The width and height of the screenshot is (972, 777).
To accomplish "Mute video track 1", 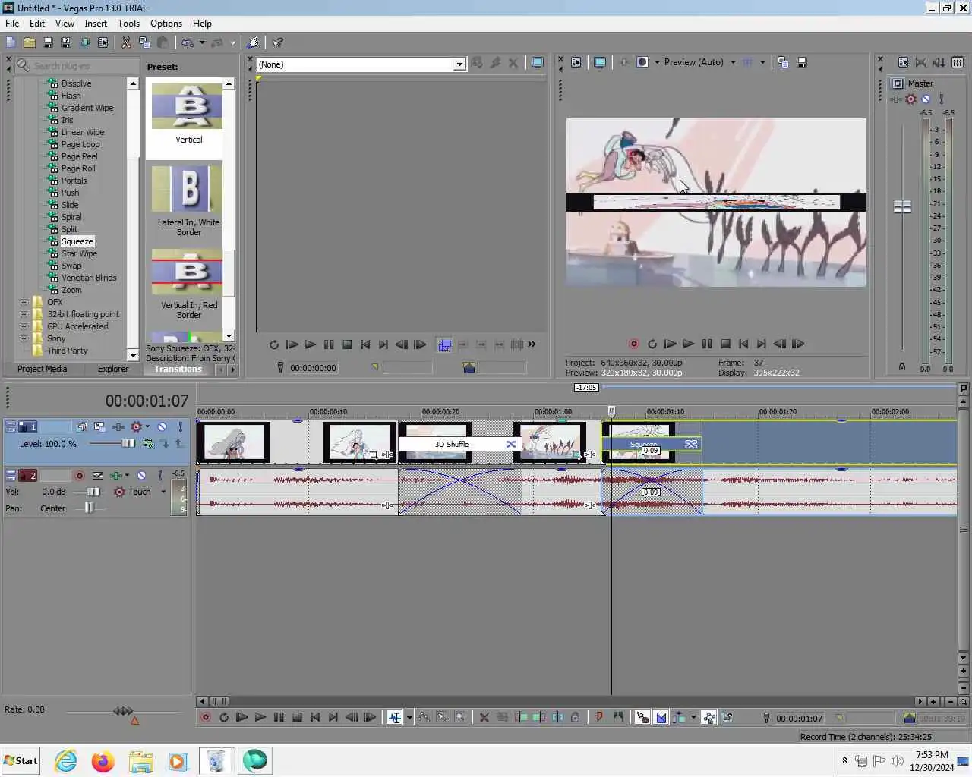I will [x=162, y=427].
